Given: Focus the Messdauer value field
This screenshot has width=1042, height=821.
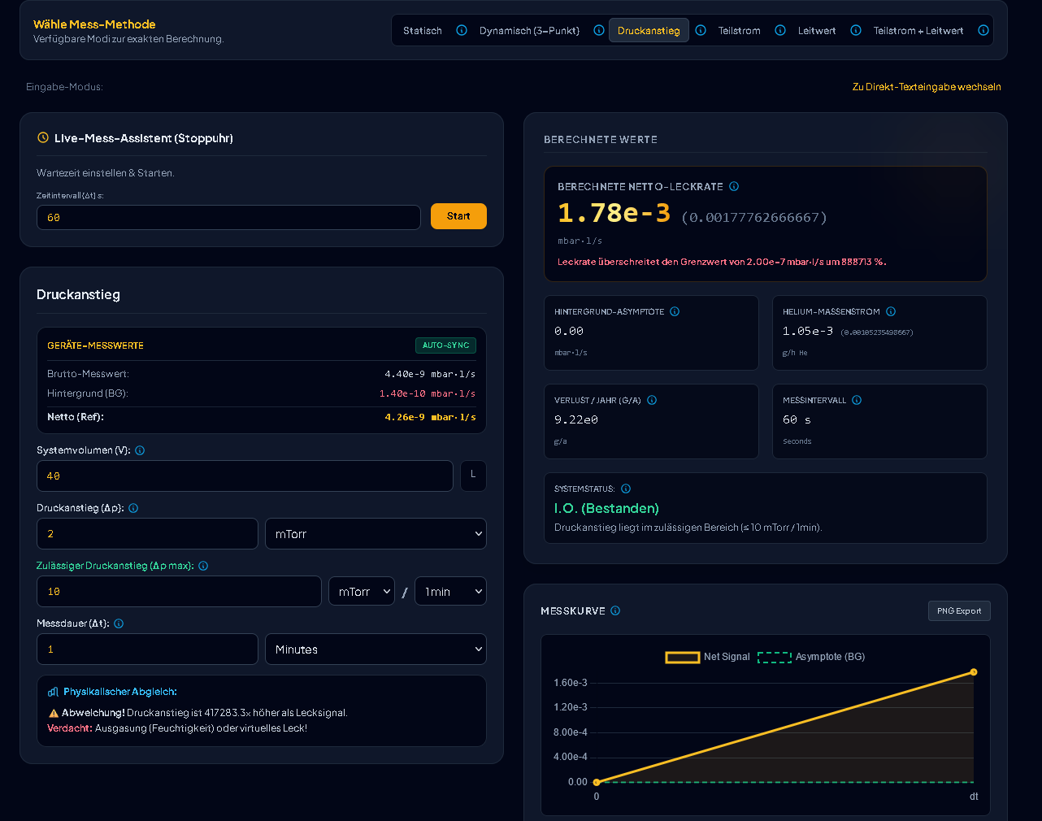Looking at the screenshot, I should click(147, 649).
